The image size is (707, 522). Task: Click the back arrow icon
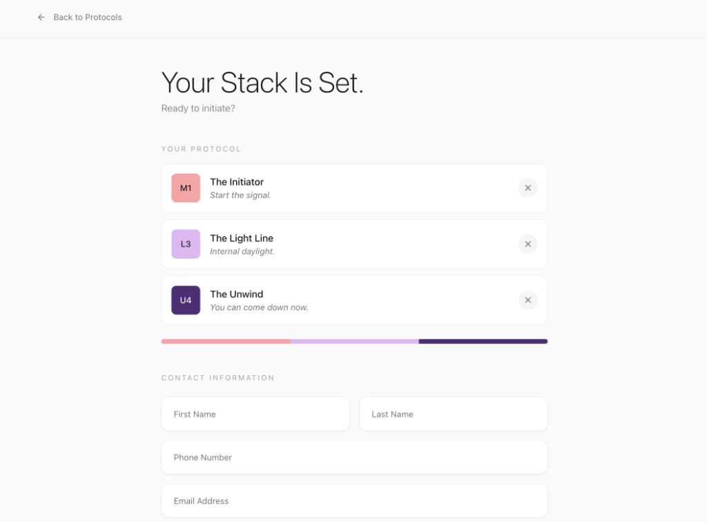coord(41,17)
